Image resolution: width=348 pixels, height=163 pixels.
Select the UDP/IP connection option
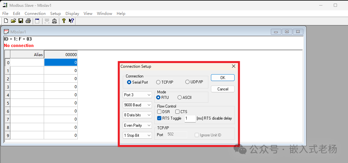pos(194,82)
